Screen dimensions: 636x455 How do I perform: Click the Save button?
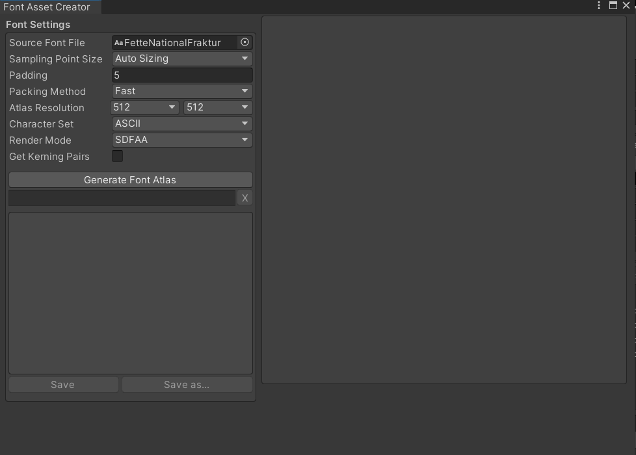coord(63,384)
